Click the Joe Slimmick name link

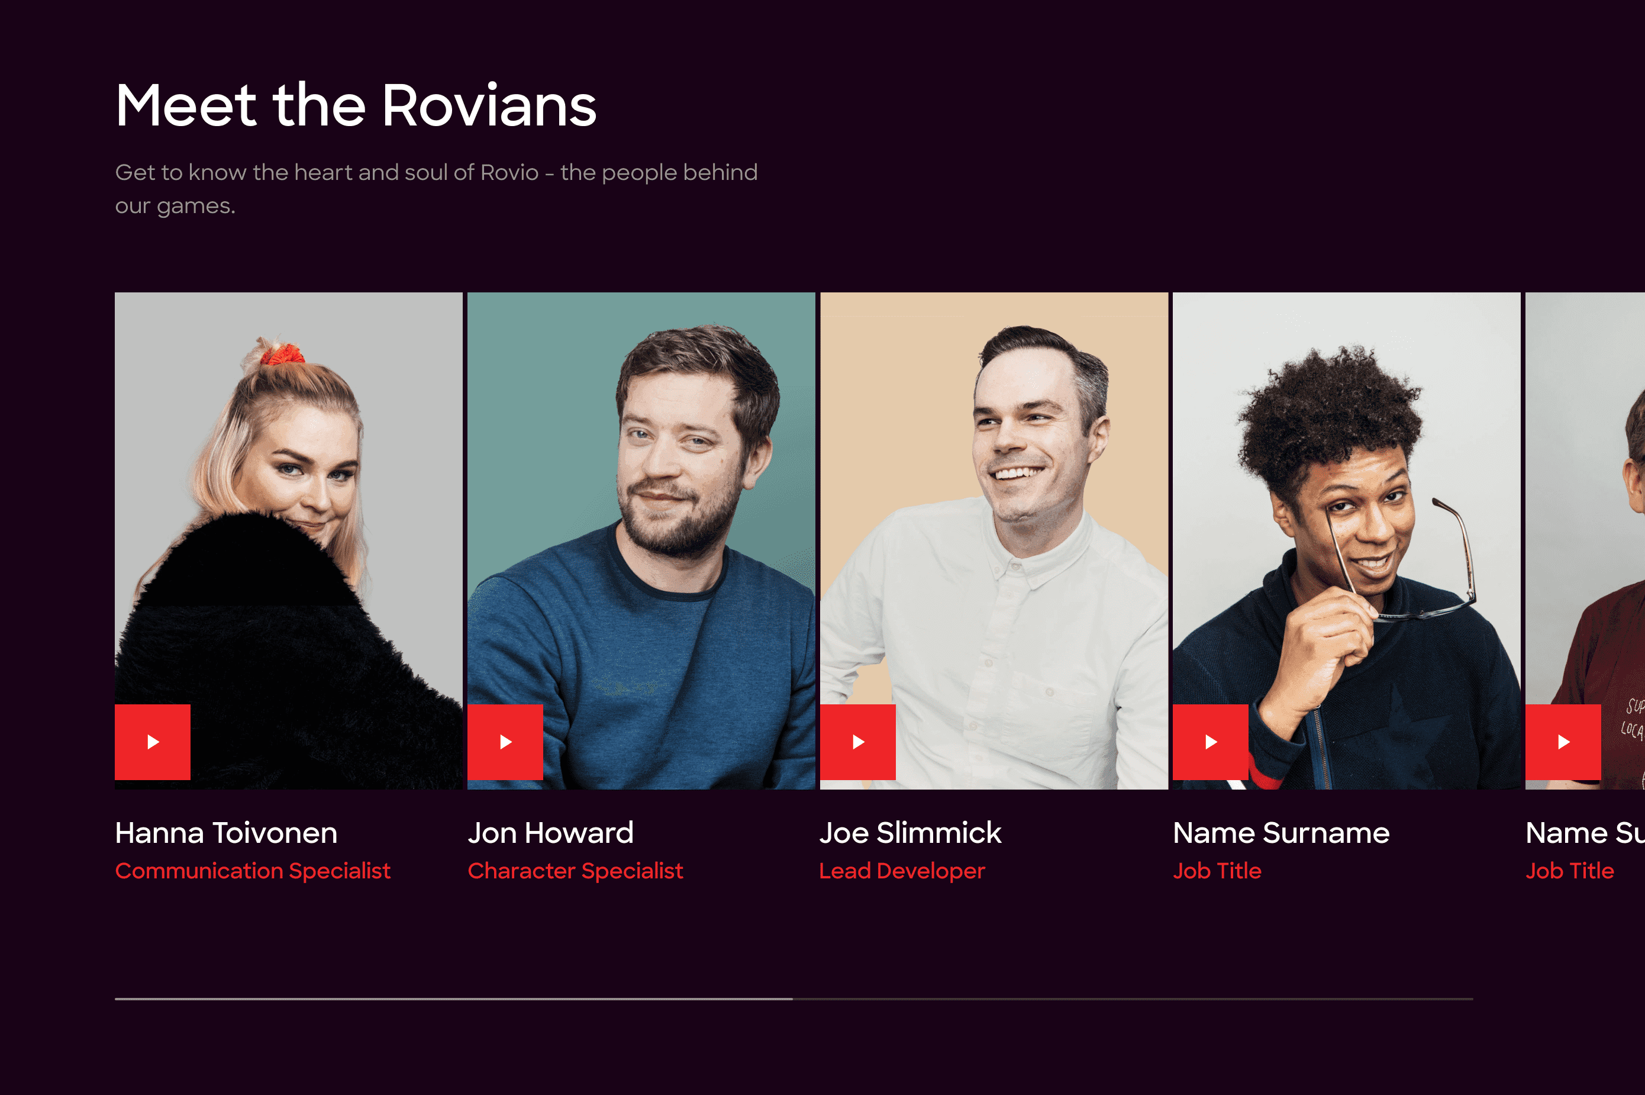pos(911,832)
